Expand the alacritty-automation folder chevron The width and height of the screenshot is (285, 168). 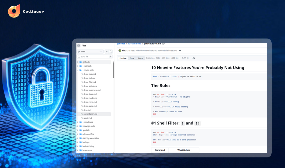point(78,138)
